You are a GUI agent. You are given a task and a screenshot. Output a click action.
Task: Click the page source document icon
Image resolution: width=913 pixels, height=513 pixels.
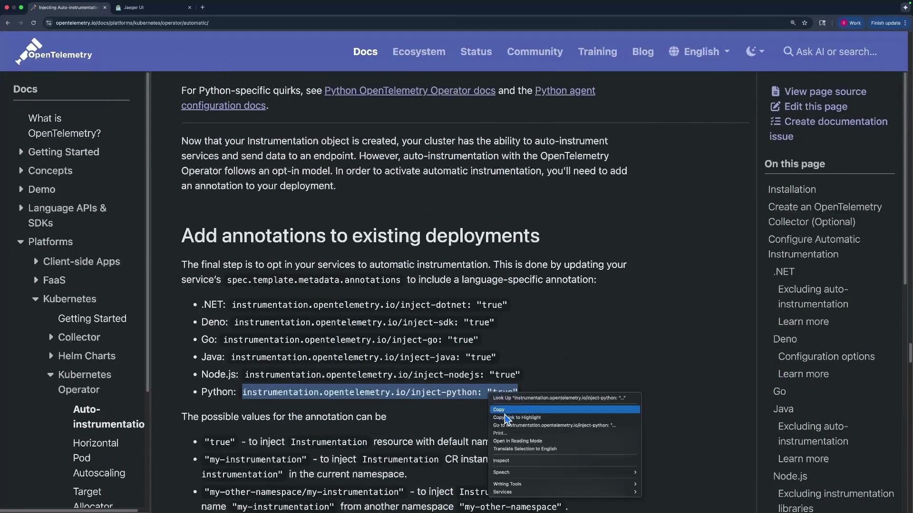tap(775, 91)
